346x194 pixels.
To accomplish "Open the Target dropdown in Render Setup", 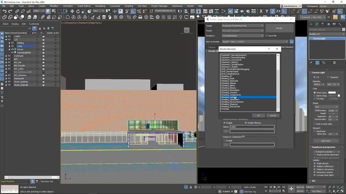I will (x=243, y=26).
